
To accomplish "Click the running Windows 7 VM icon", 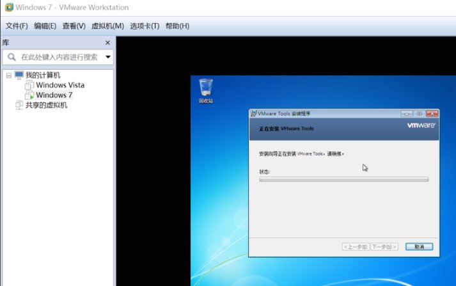I will click(x=29, y=95).
